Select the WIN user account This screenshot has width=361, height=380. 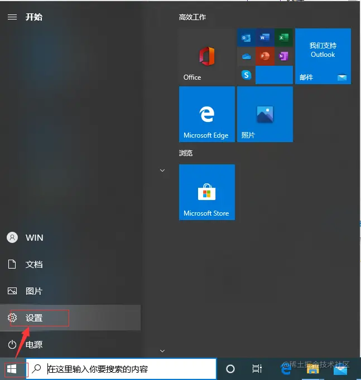click(x=70, y=237)
